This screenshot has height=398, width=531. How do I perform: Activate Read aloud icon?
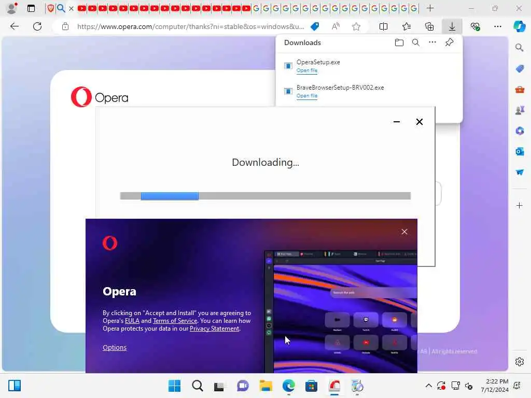click(x=336, y=26)
